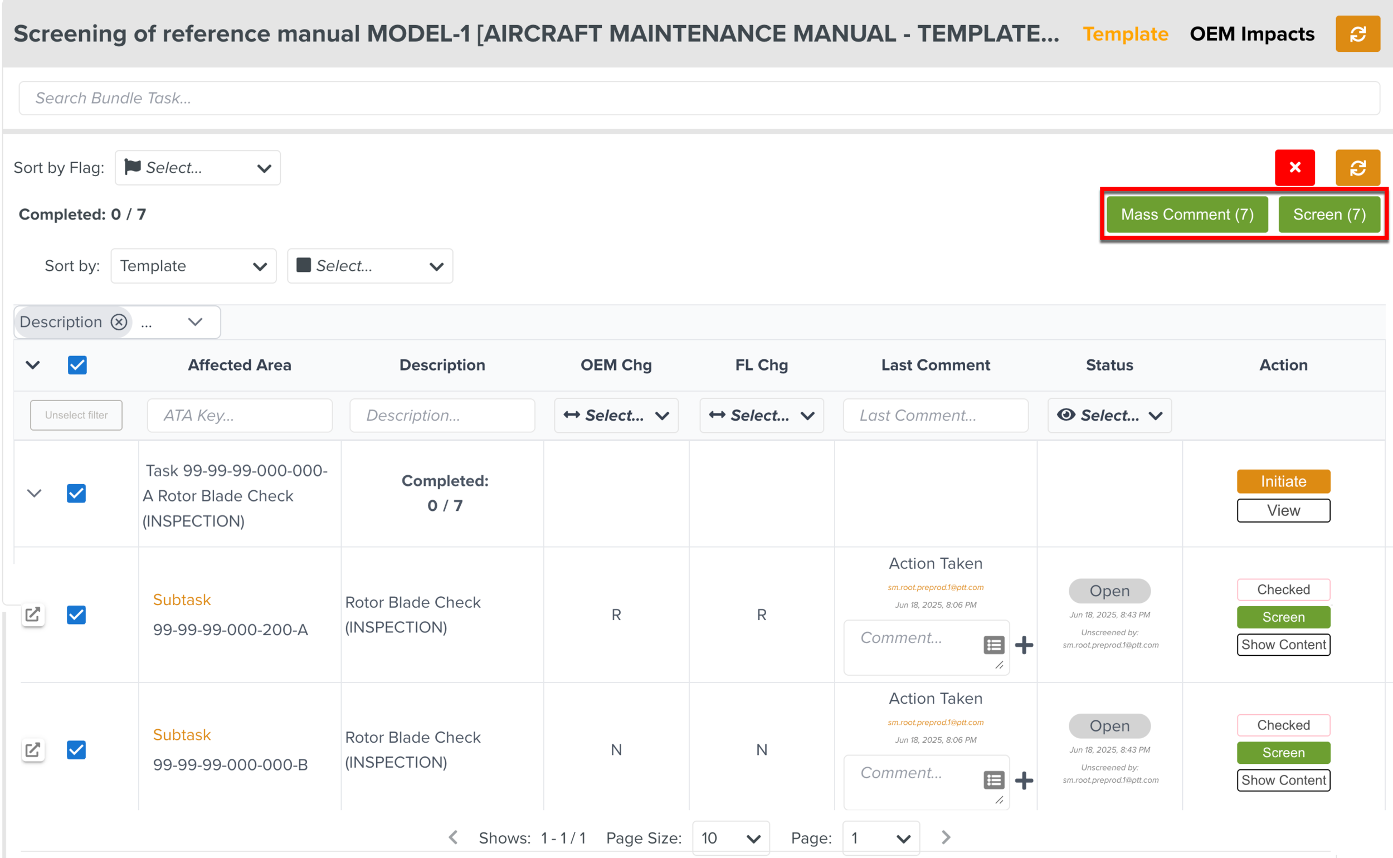Click the Mass Comment (7) button
Image resolution: width=1393 pixels, height=858 pixels.
pos(1187,214)
